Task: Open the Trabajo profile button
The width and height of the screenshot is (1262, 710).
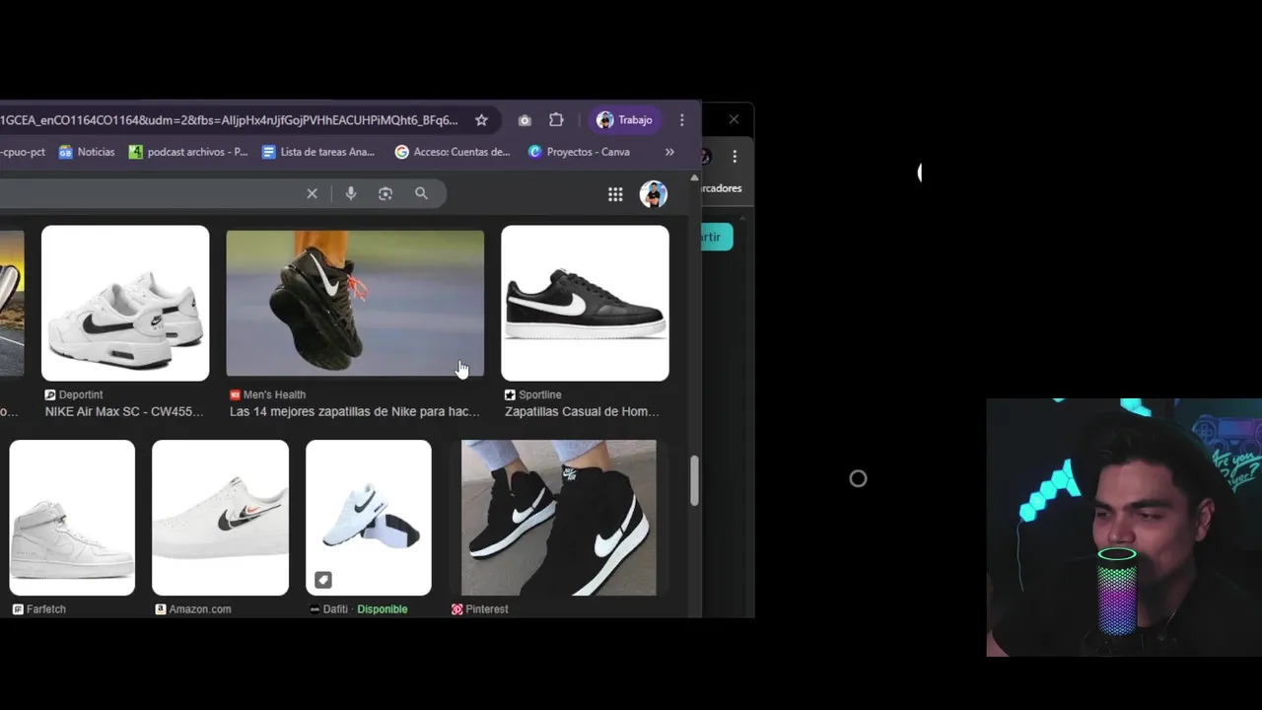Action: (625, 120)
